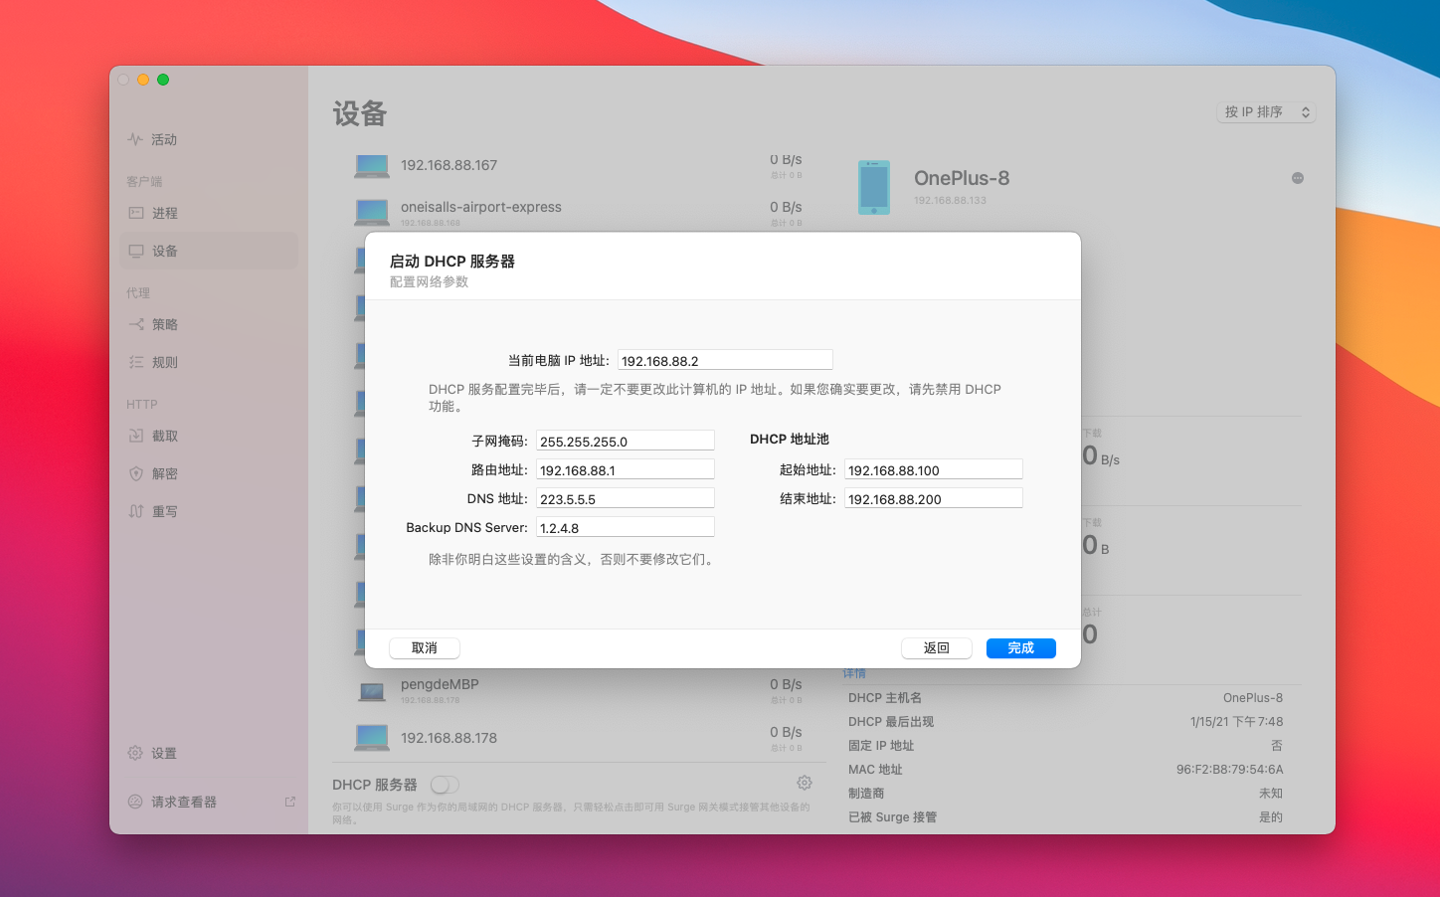1440x897 pixels.
Task: Click the 起始地址 start address field
Action: [933, 470]
